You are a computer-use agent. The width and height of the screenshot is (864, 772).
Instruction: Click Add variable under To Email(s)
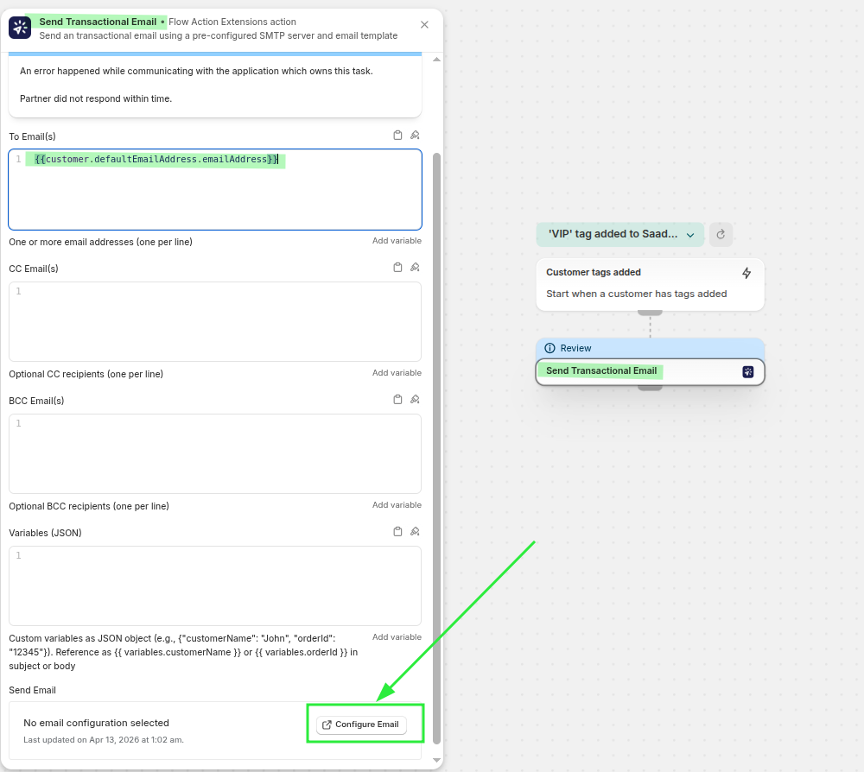(x=397, y=241)
